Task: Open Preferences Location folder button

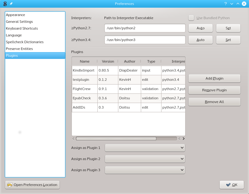Action: coord(32,185)
